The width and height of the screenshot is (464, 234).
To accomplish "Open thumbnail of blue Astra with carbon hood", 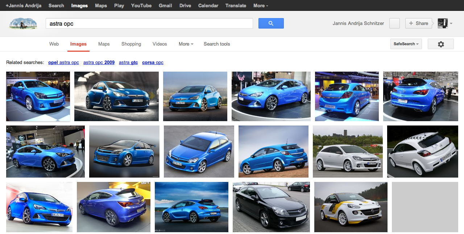I will (124, 152).
